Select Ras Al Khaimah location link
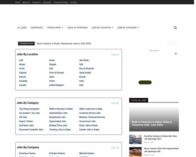The height and width of the screenshot is (157, 196). [87, 68]
